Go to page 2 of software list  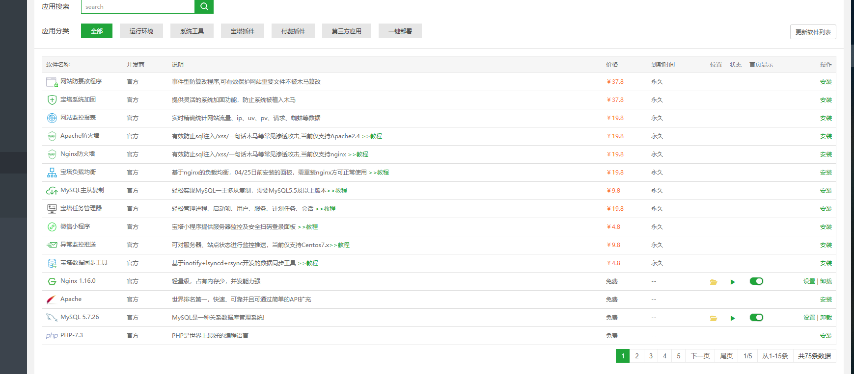coord(637,356)
